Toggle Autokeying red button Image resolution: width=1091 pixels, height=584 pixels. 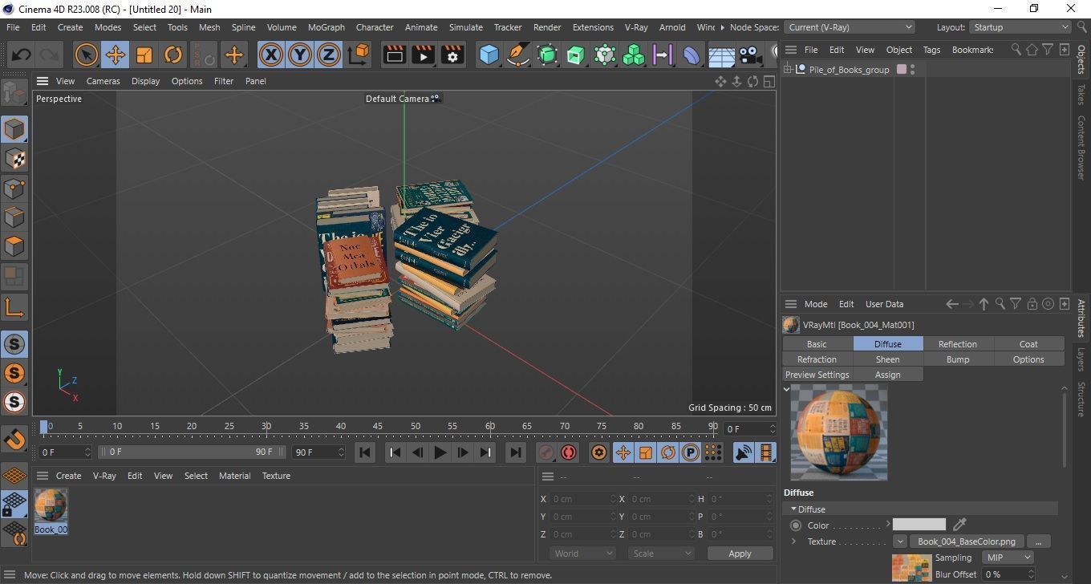coord(569,452)
